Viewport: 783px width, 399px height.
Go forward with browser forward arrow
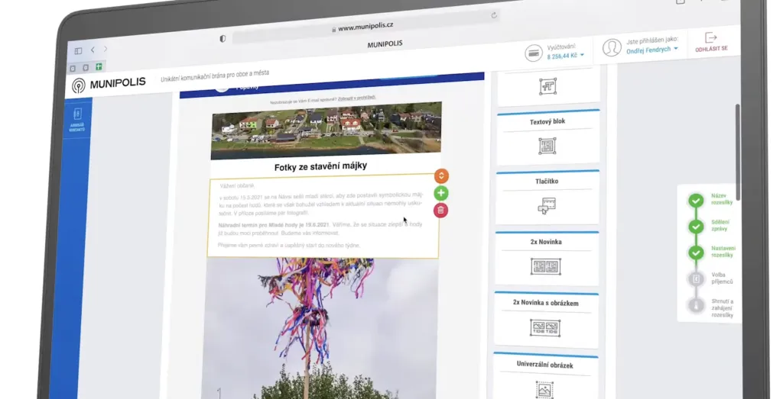(106, 49)
